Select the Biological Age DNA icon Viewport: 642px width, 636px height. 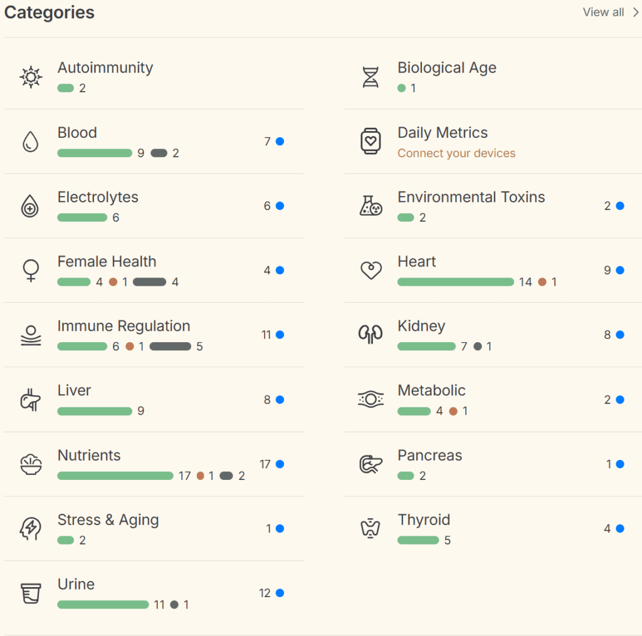click(371, 77)
